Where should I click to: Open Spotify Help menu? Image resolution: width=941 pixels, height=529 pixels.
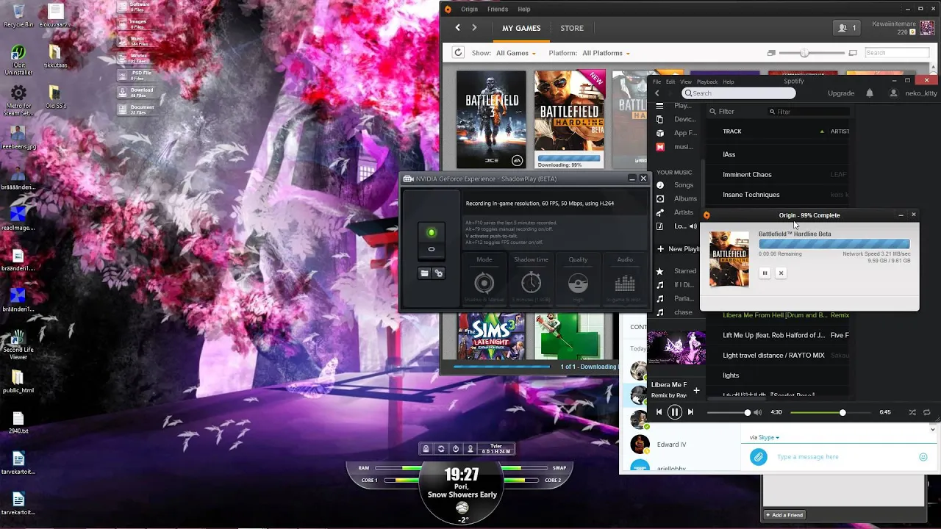point(729,82)
